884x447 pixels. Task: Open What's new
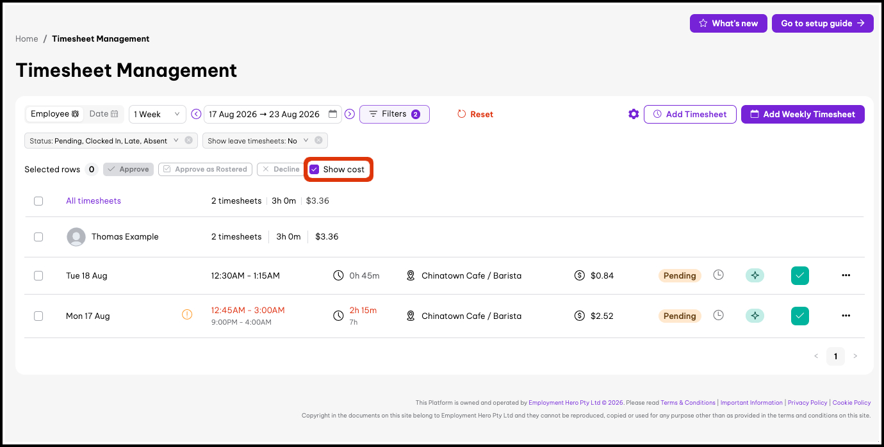tap(728, 23)
